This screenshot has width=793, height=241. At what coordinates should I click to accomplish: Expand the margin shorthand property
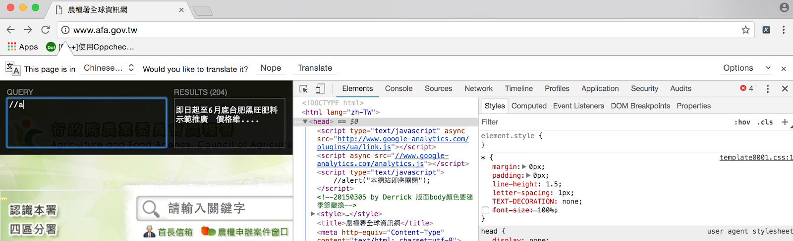point(524,167)
